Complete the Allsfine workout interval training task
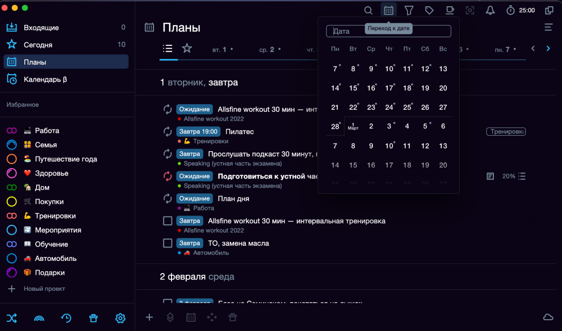This screenshot has height=331, width=562. 167,220
